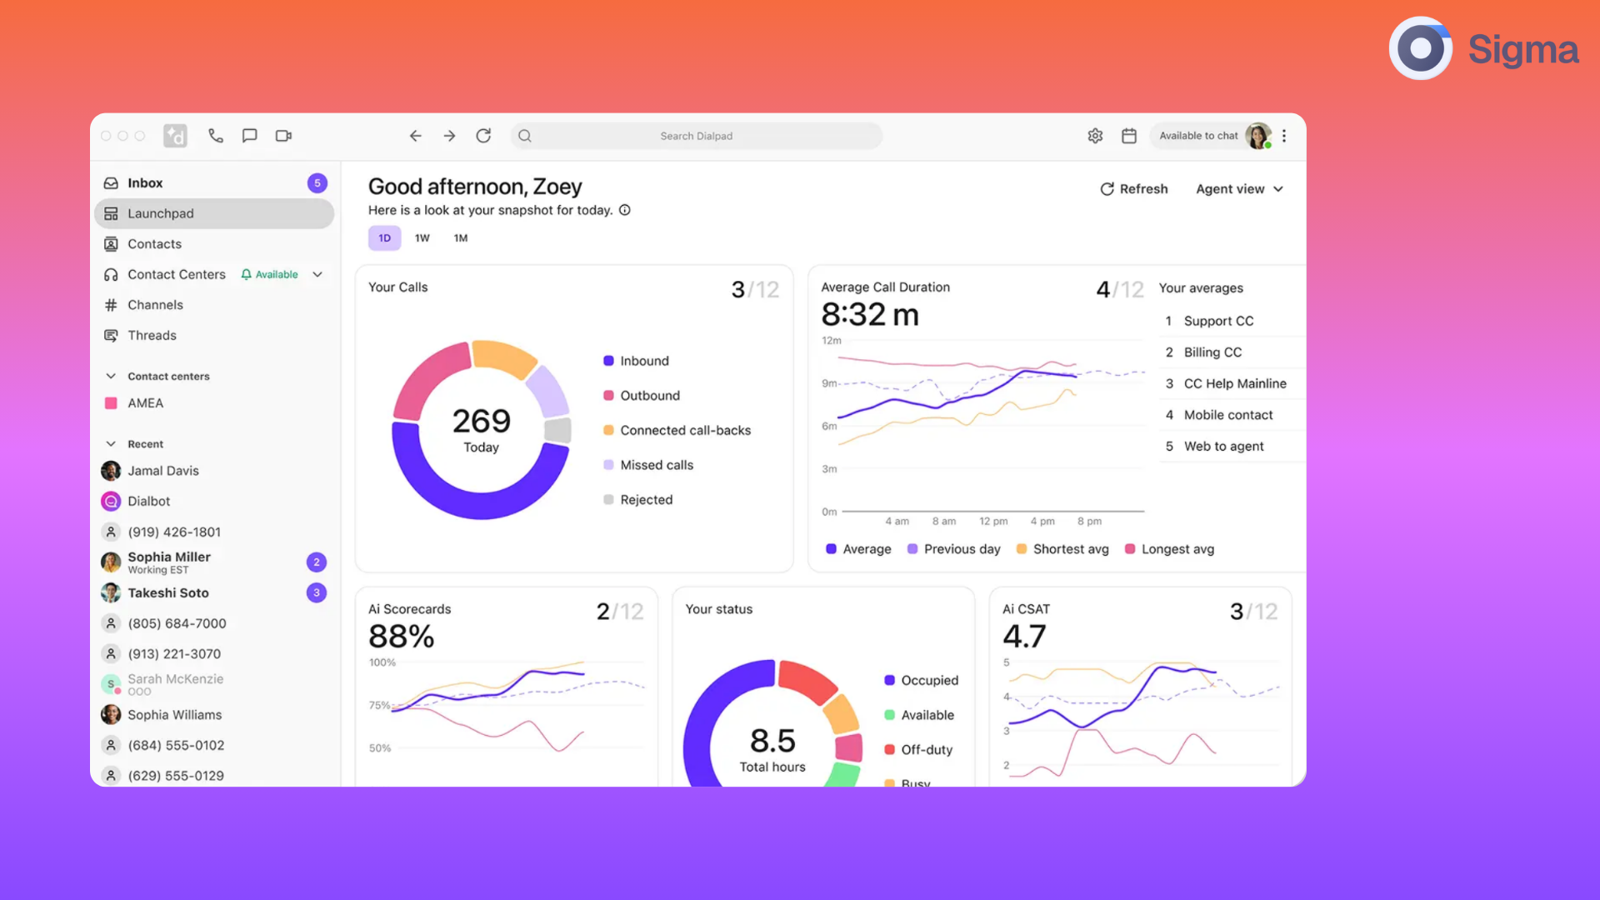Reload page with toolbar refresh icon
This screenshot has width=1600, height=900.
pos(483,136)
